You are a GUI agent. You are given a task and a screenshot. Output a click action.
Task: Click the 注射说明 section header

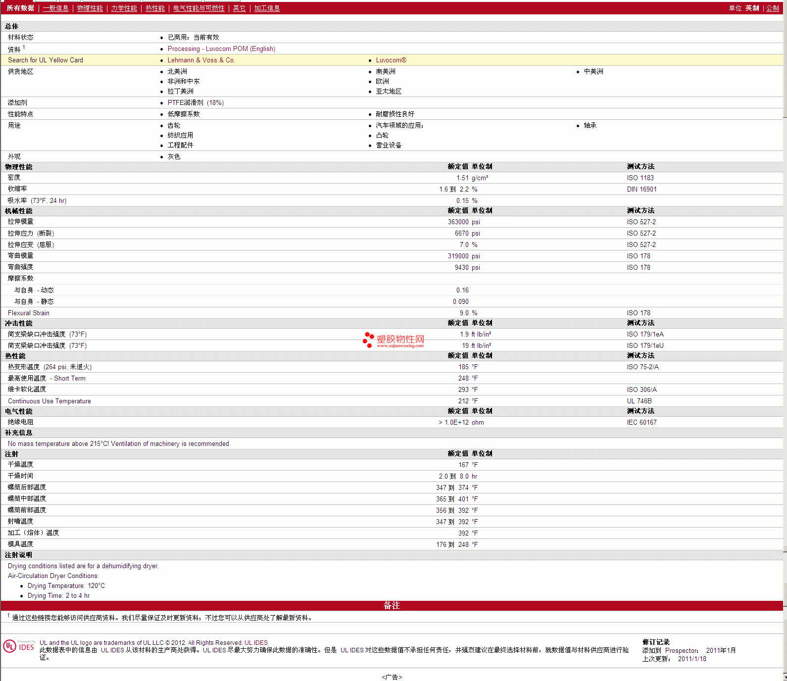tap(18, 555)
